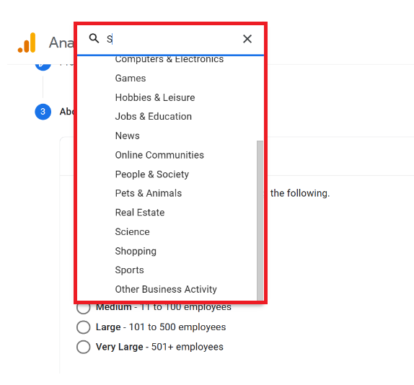Image resolution: width=414 pixels, height=385 pixels.
Task: Click the dropdown list scrollbar
Action: pyautogui.click(x=260, y=221)
